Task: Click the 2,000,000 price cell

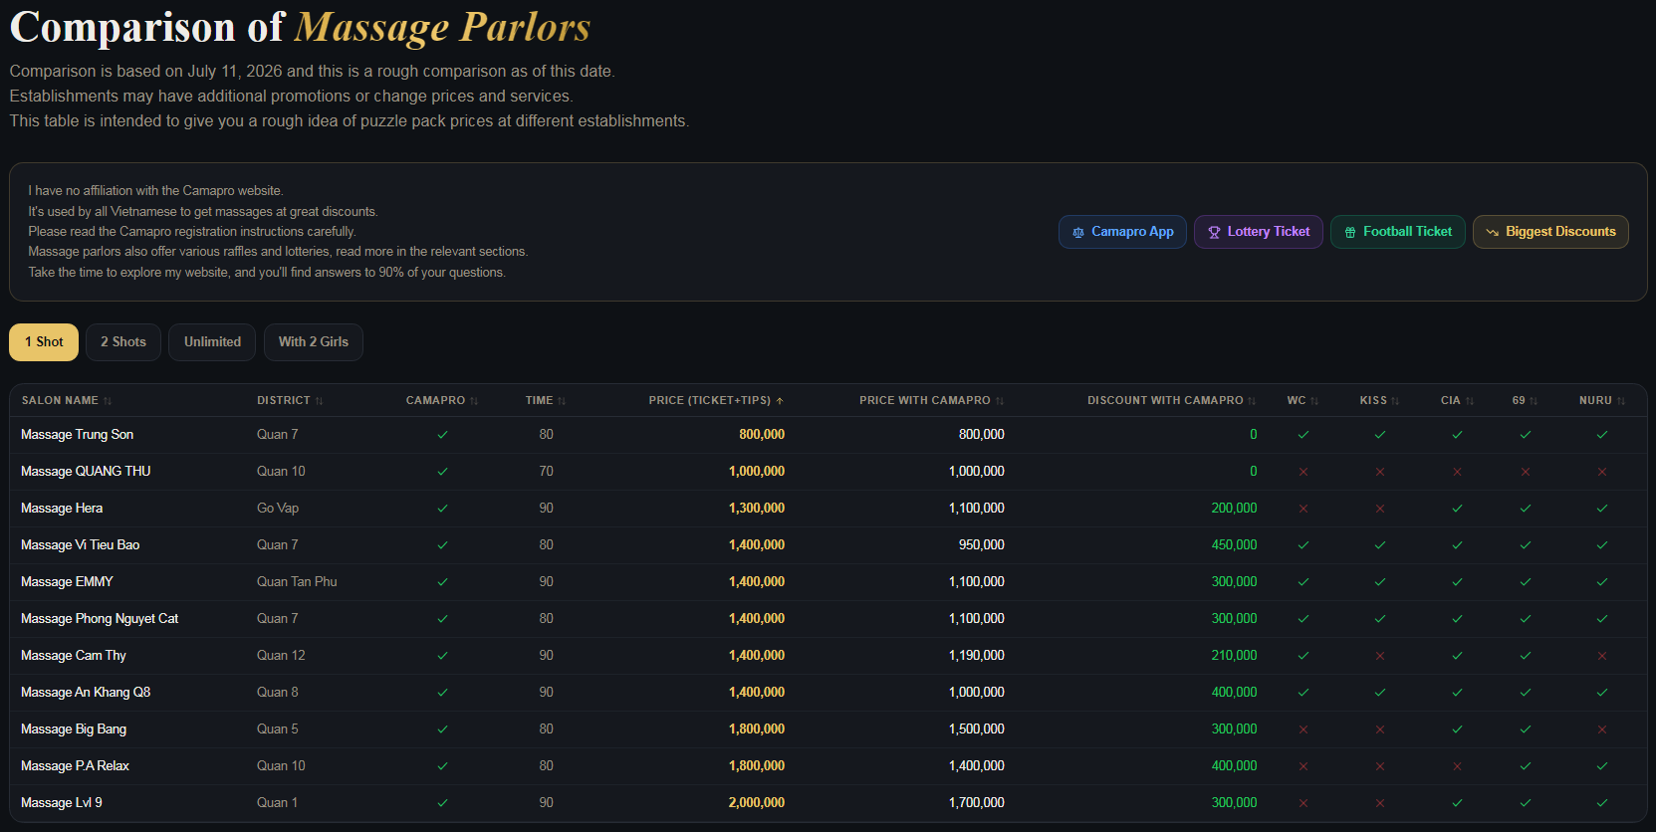Action: click(757, 803)
